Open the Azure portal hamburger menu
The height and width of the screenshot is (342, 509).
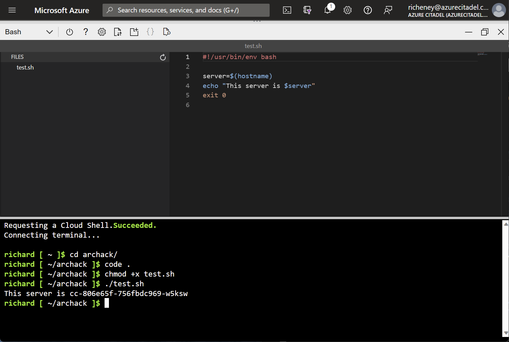coord(12,10)
